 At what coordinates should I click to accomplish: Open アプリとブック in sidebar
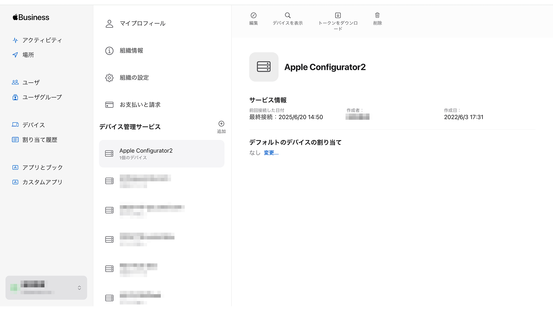click(37, 167)
